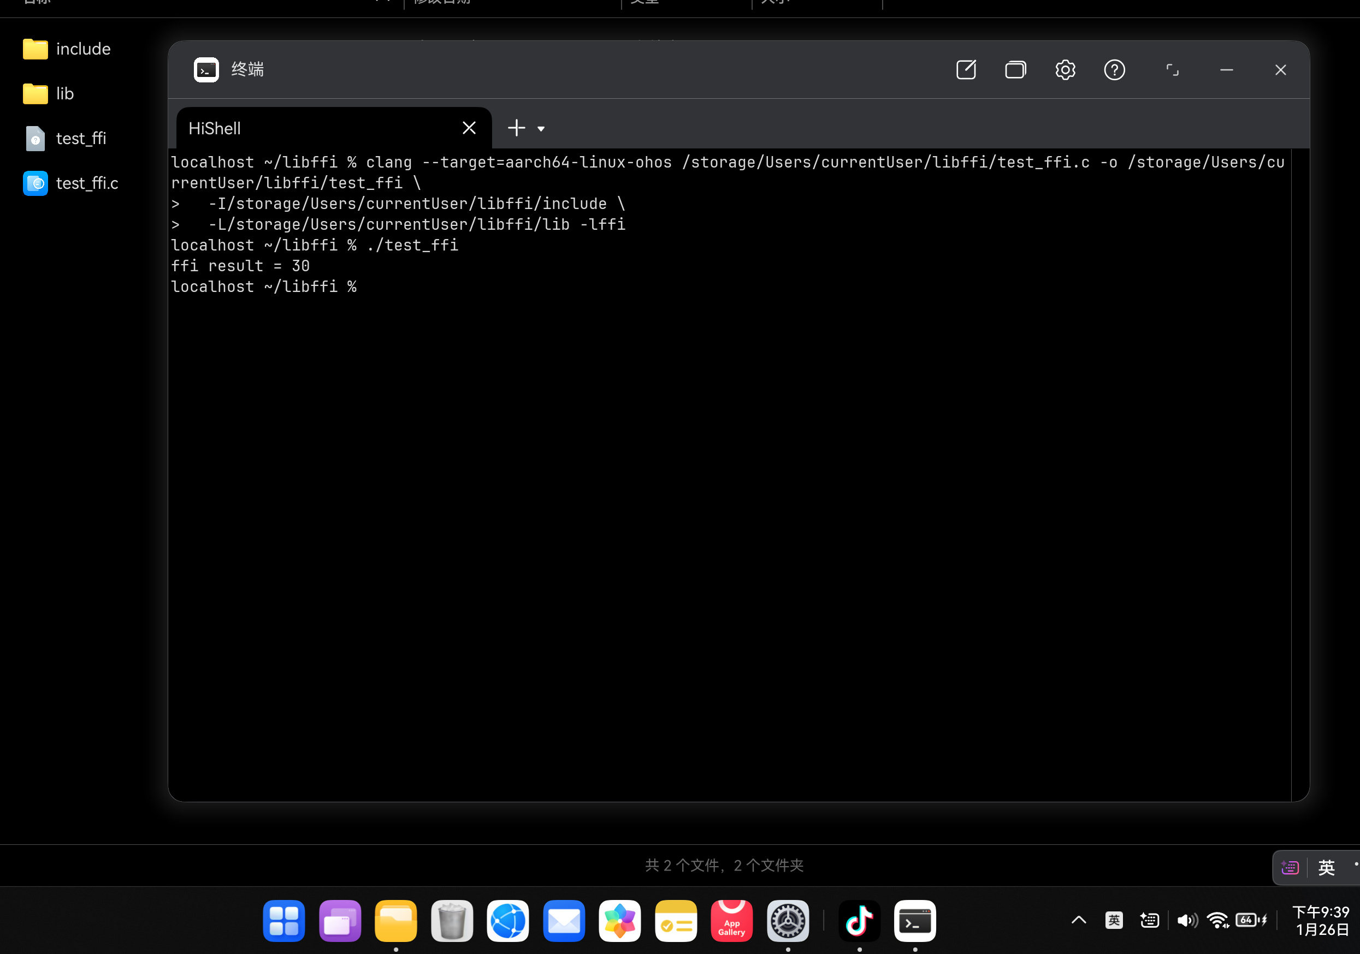
Task: Open App Gallery from the dock
Action: coord(731,921)
